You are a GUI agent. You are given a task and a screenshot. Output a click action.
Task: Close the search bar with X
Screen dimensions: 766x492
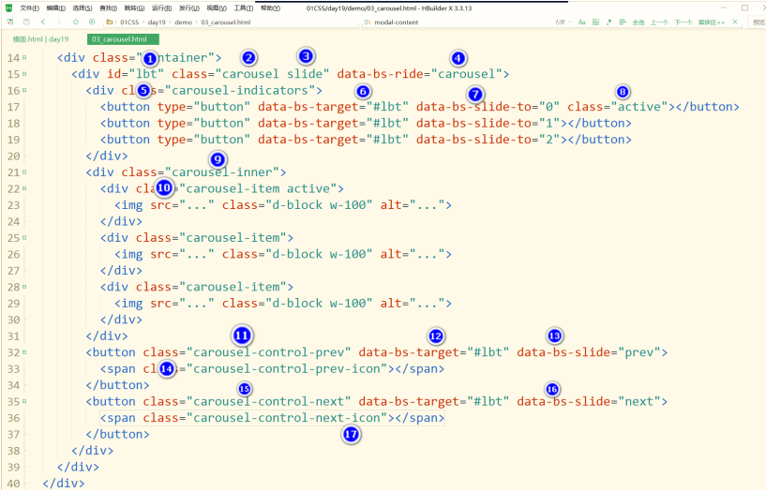(735, 22)
